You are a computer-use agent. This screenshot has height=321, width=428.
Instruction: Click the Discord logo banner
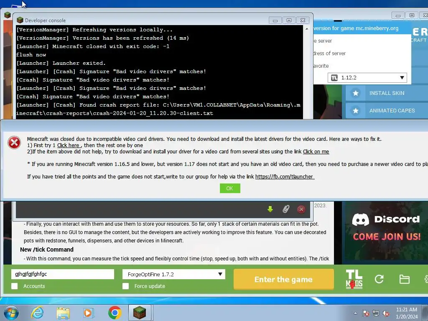[x=386, y=219]
